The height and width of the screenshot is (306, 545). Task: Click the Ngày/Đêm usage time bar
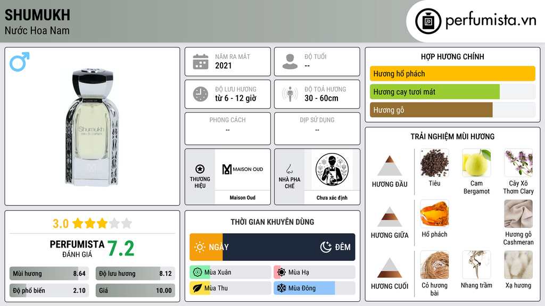pos(272,247)
